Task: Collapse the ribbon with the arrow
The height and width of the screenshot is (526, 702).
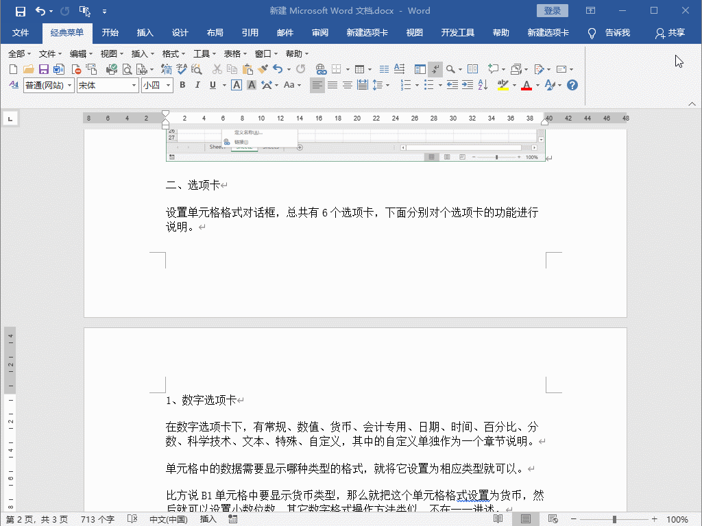Action: 692,104
